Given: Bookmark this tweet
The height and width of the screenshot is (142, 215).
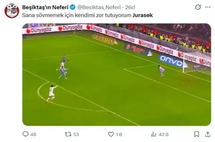Looking at the screenshot, I should tap(197, 134).
